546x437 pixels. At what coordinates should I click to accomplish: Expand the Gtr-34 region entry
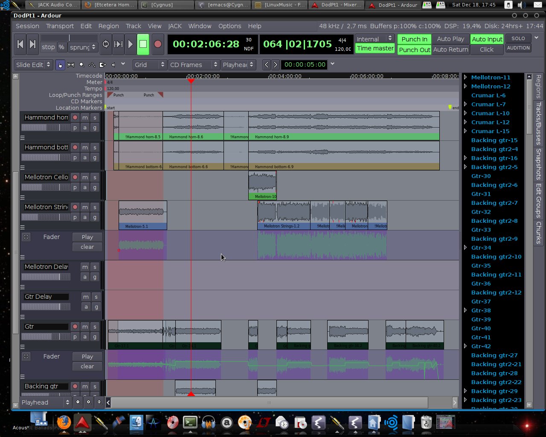tap(465, 248)
